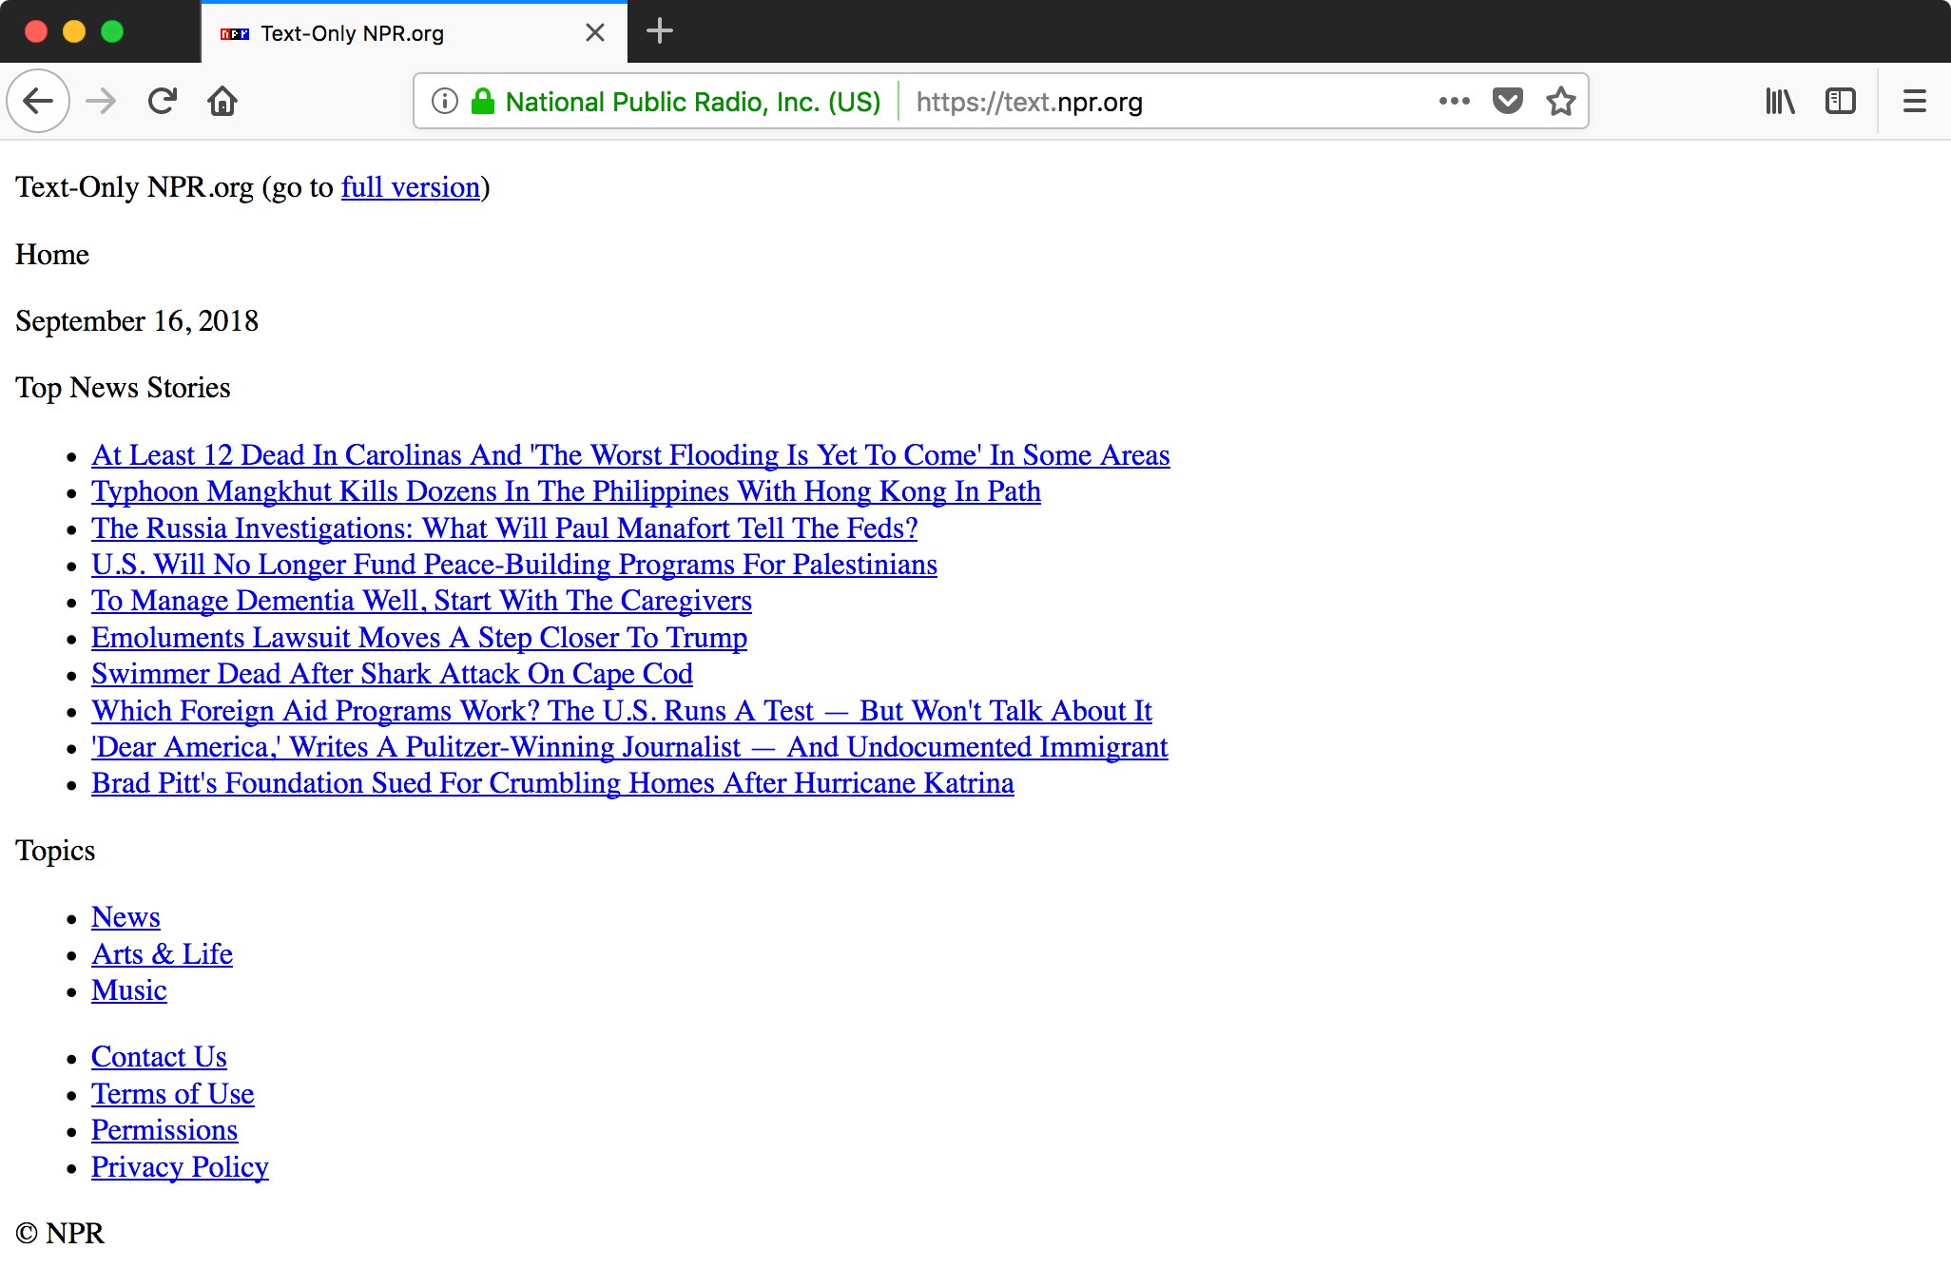Viewport: 1951px width, 1287px height.
Task: Open the Library icon
Action: click(1780, 101)
